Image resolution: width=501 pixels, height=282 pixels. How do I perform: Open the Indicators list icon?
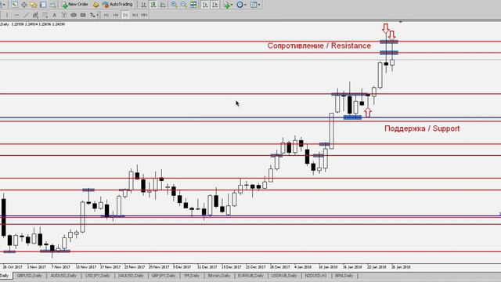[x=226, y=5]
